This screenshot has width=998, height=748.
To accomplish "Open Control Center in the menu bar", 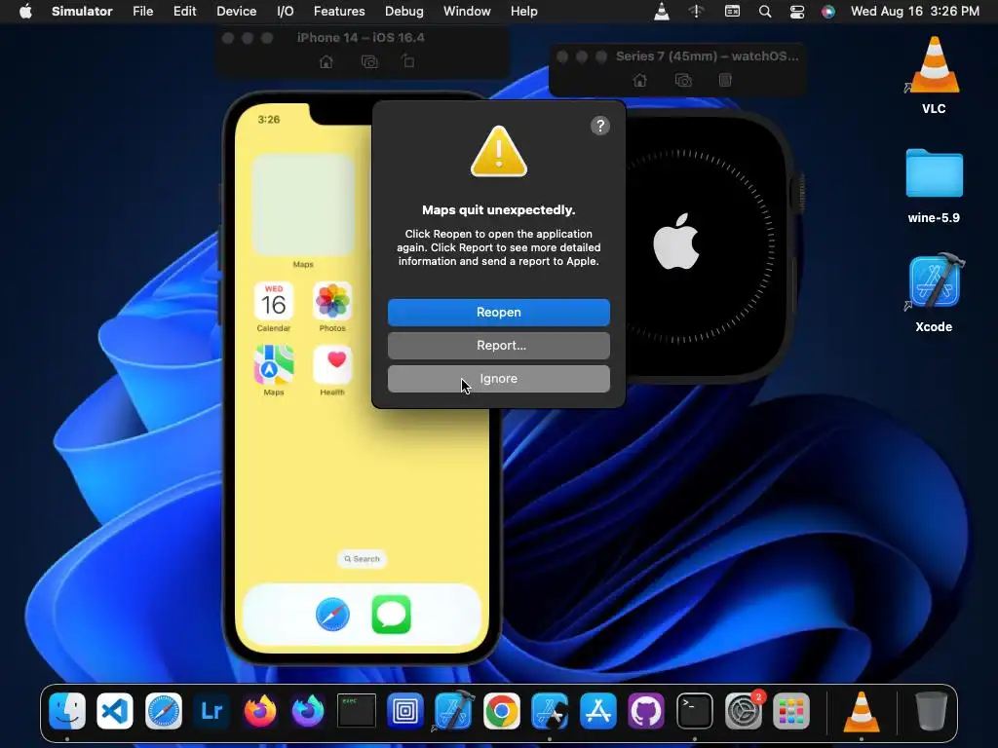I will (797, 12).
